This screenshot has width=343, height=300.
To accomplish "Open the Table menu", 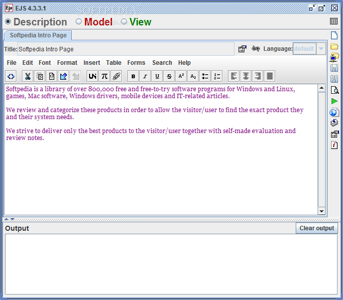I will tap(114, 63).
